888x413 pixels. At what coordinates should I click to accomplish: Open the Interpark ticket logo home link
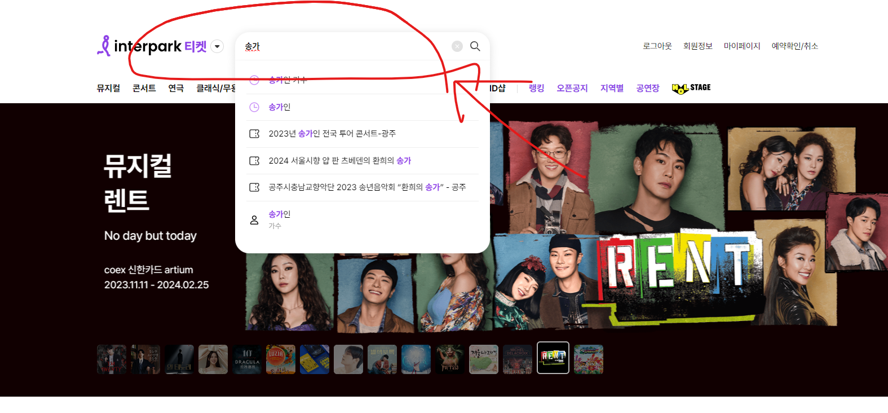(152, 46)
